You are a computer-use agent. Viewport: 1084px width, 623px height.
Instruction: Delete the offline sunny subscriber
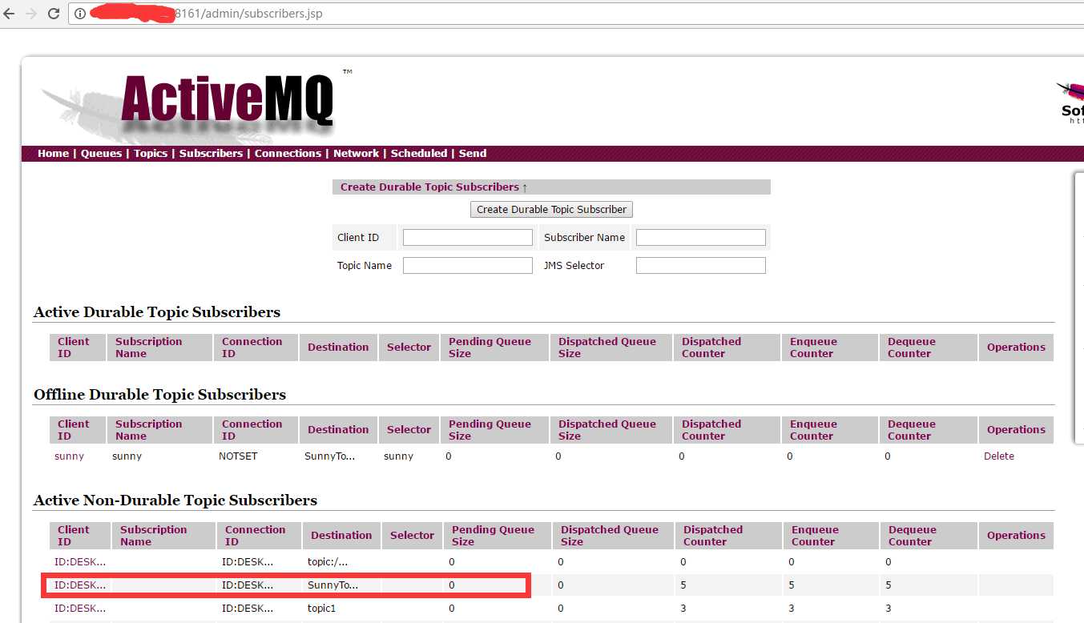click(999, 456)
